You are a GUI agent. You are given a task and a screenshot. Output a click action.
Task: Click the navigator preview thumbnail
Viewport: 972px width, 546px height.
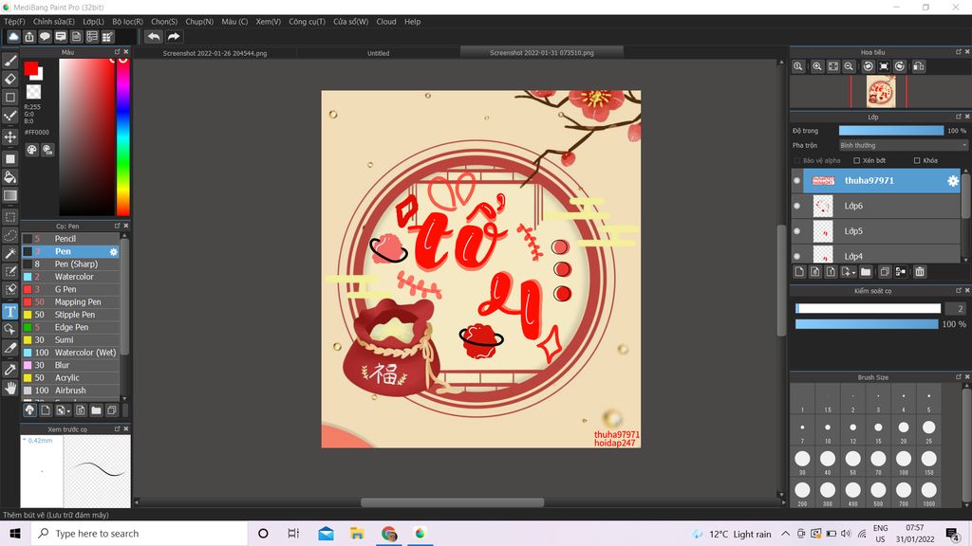coord(880,92)
